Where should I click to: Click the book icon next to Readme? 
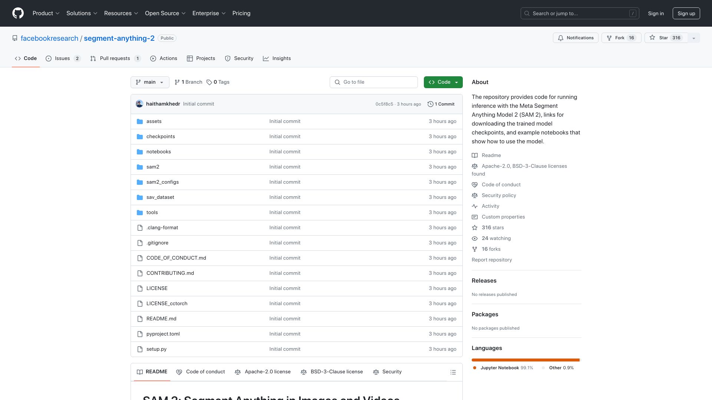click(x=475, y=156)
